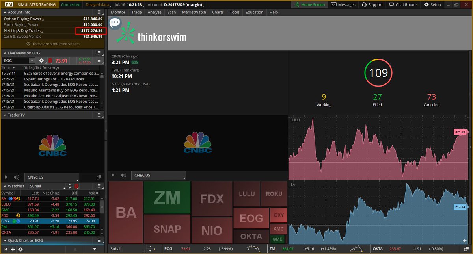The height and width of the screenshot is (254, 473).
Task: Play the main CNBC US video
Action: [113, 175]
